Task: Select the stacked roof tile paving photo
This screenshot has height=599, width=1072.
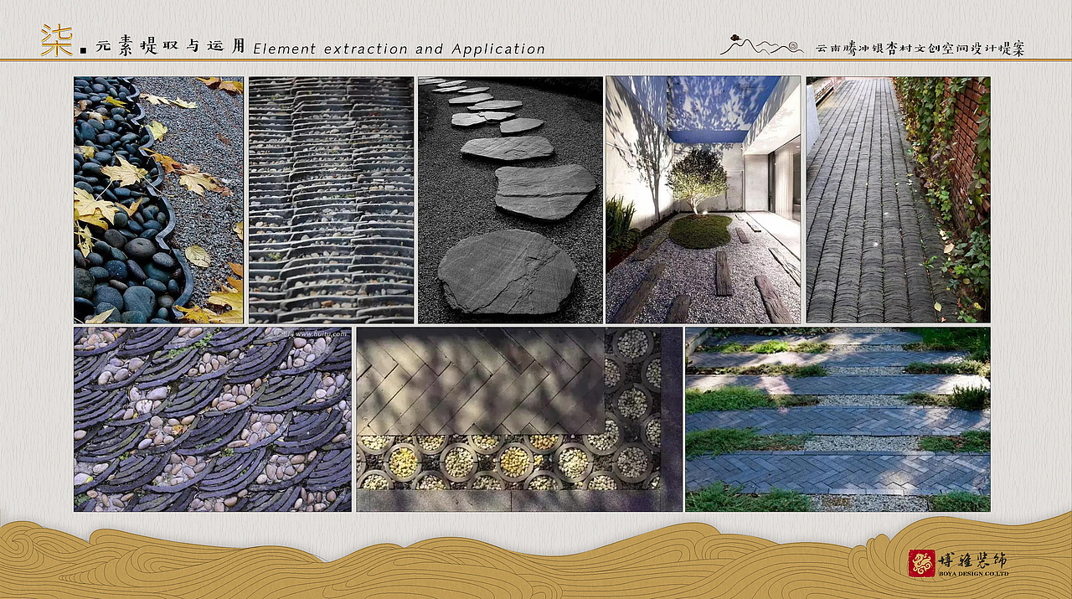Action: pos(331,200)
